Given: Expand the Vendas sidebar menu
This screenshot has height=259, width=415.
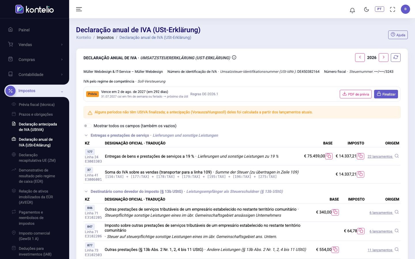Looking at the screenshot, I should 35,45.
